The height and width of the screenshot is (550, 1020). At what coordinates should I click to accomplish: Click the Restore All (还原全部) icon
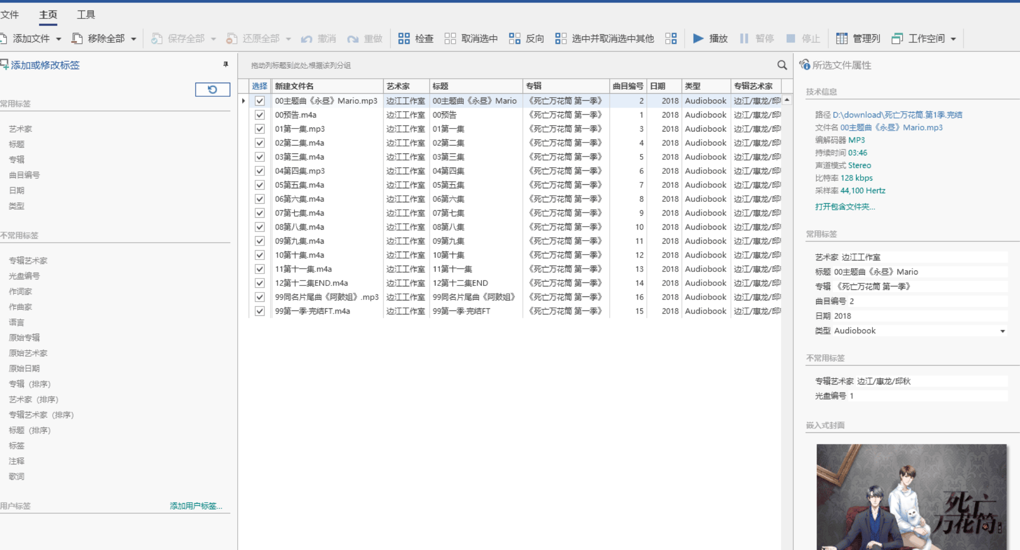tap(232, 38)
